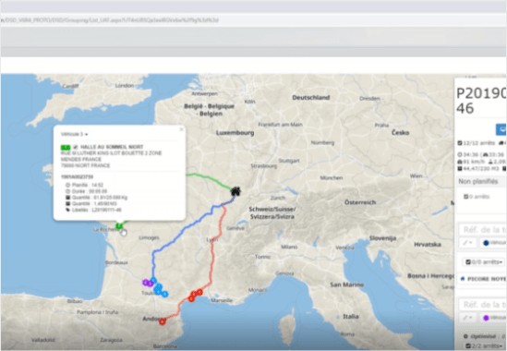Select a purple stop marker near Toulouse
The image size is (507, 351).
[x=146, y=283]
